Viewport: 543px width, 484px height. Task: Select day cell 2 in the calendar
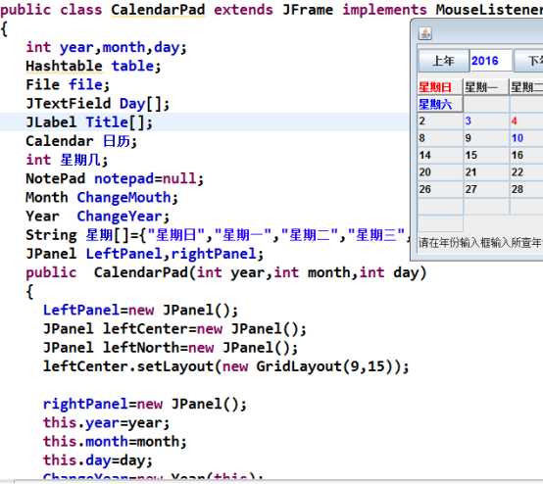click(440, 121)
